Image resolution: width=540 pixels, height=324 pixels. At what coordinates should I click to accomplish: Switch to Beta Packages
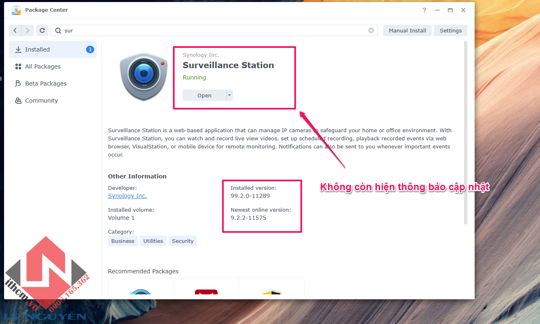[x=53, y=84]
